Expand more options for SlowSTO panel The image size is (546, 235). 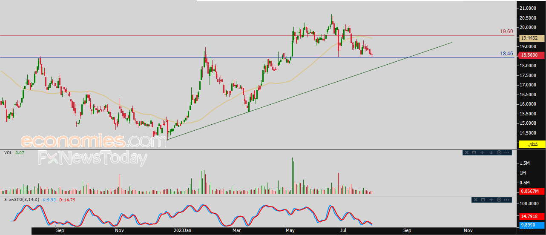[x=506, y=200]
